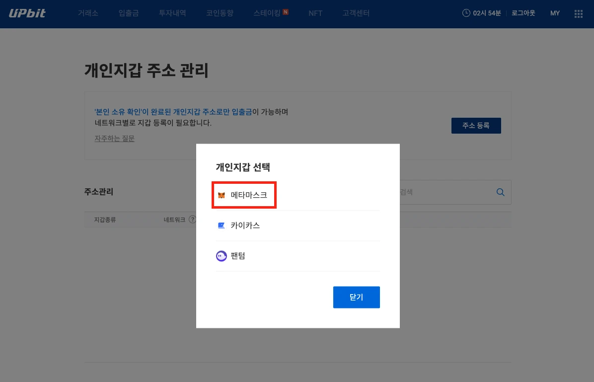Click the 02시 54분 session time text
The image size is (594, 382).
[487, 13]
